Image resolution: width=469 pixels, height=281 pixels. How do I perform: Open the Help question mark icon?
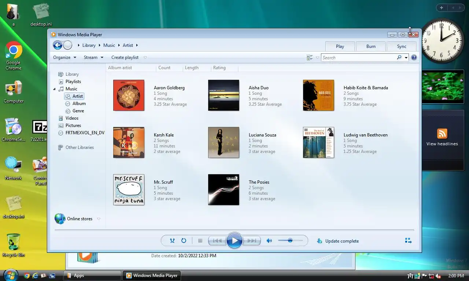414,57
